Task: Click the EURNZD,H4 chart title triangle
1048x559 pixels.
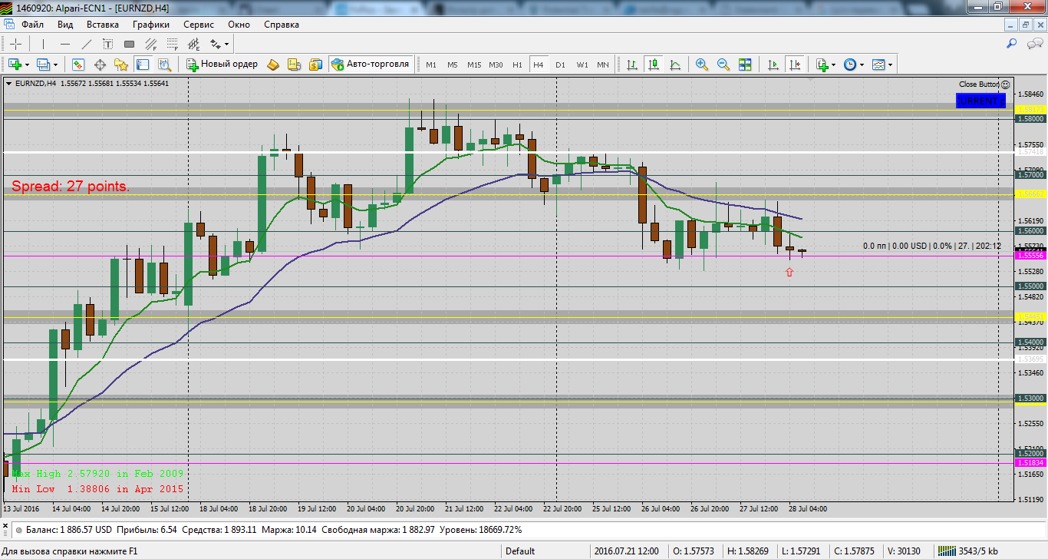Action: [8, 84]
